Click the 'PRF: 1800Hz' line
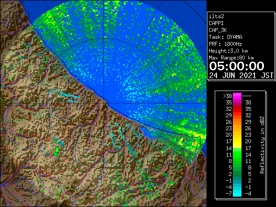The image size is (276, 207). click(226, 44)
